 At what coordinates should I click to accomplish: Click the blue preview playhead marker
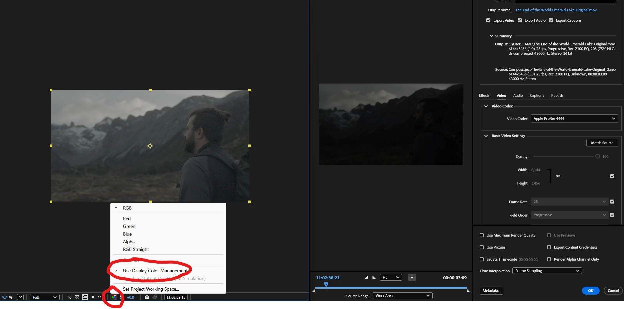pyautogui.click(x=326, y=284)
